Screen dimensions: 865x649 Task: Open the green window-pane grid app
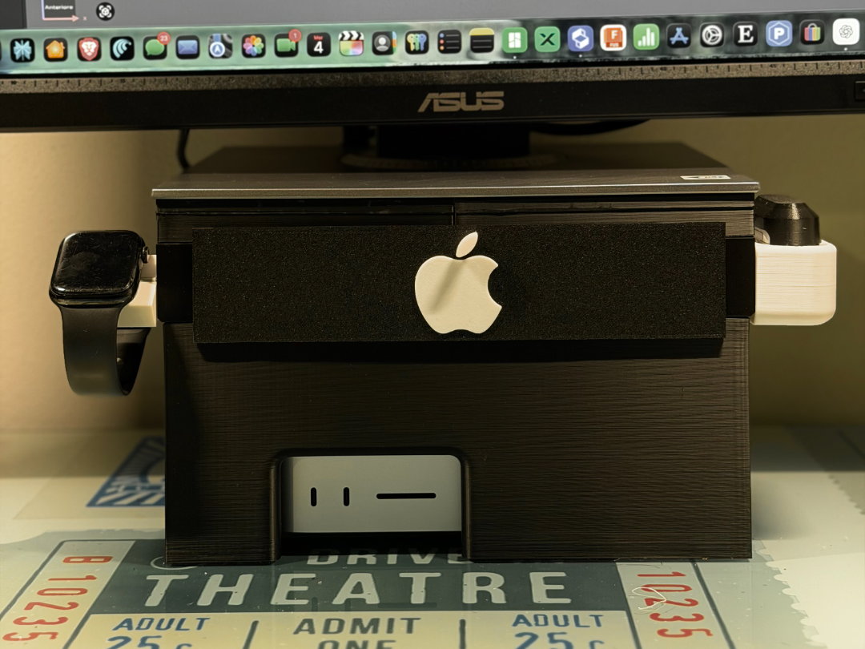point(514,40)
